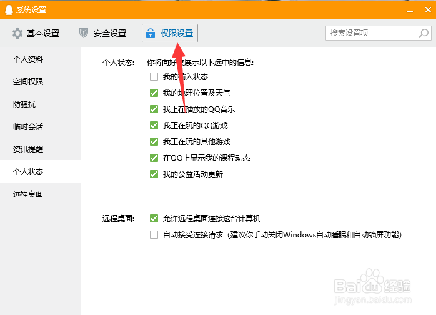Toggle 我正在播放的QQ音乐 checkbox
Image resolution: width=436 pixels, height=315 pixels.
[x=154, y=109]
